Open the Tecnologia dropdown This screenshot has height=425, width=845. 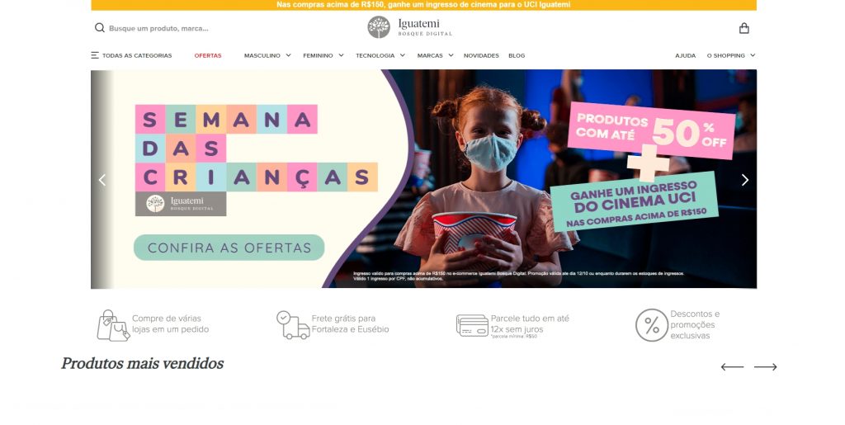tap(380, 55)
